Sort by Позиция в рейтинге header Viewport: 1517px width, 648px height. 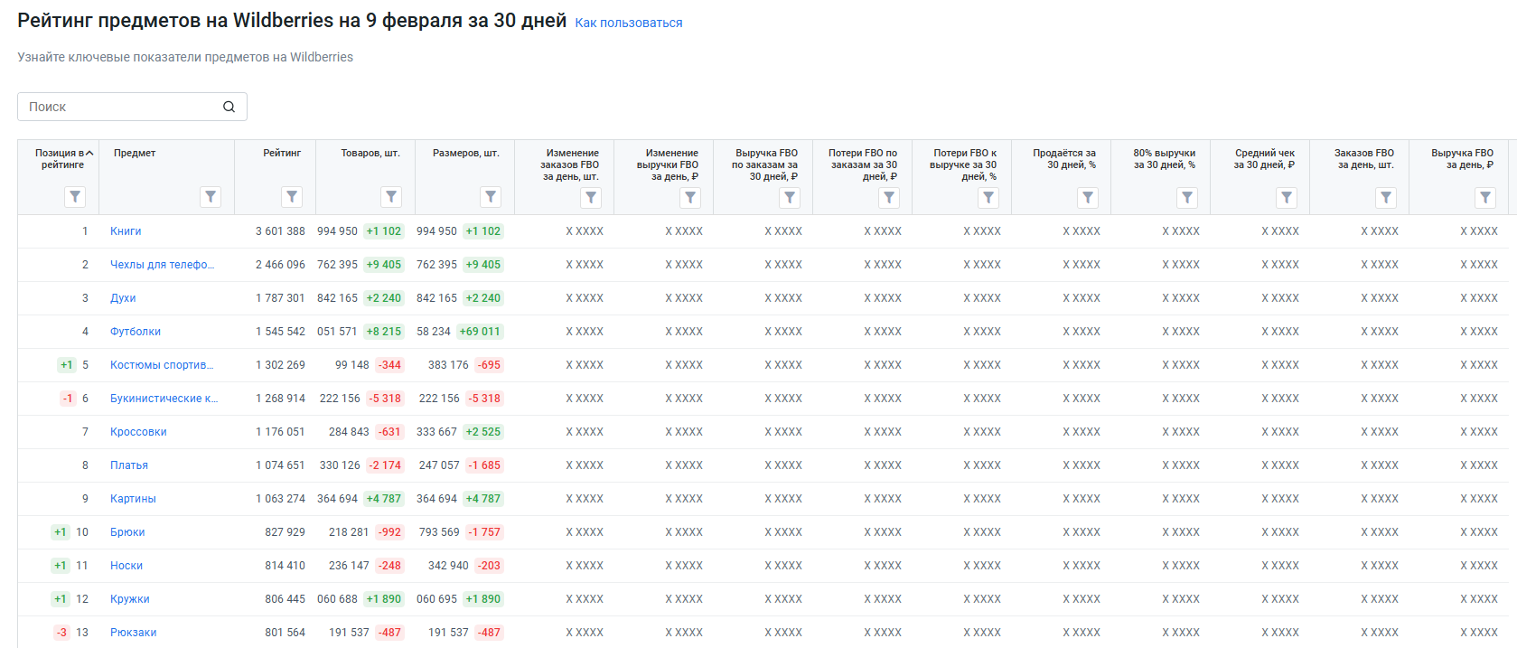point(62,159)
